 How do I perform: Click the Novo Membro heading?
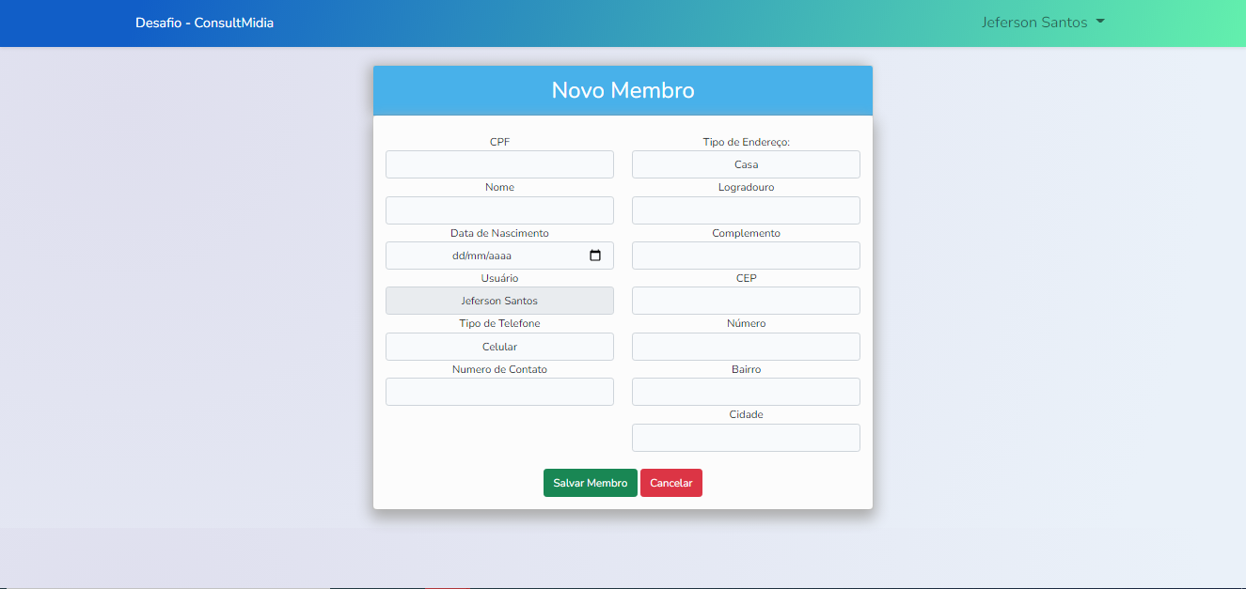(x=623, y=90)
